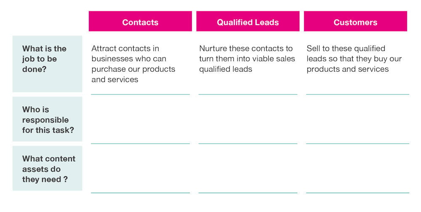Image resolution: width=421 pixels, height=212 pixels.
Task: Click the empty Contacts responsible cell
Action: click(140, 119)
